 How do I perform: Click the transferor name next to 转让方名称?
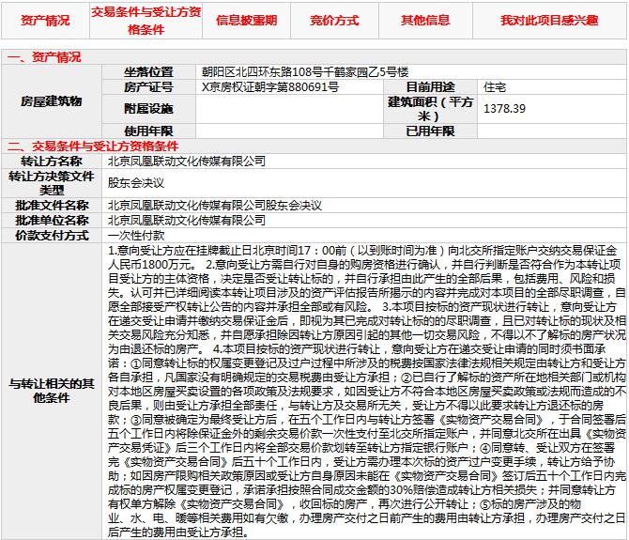click(186, 161)
